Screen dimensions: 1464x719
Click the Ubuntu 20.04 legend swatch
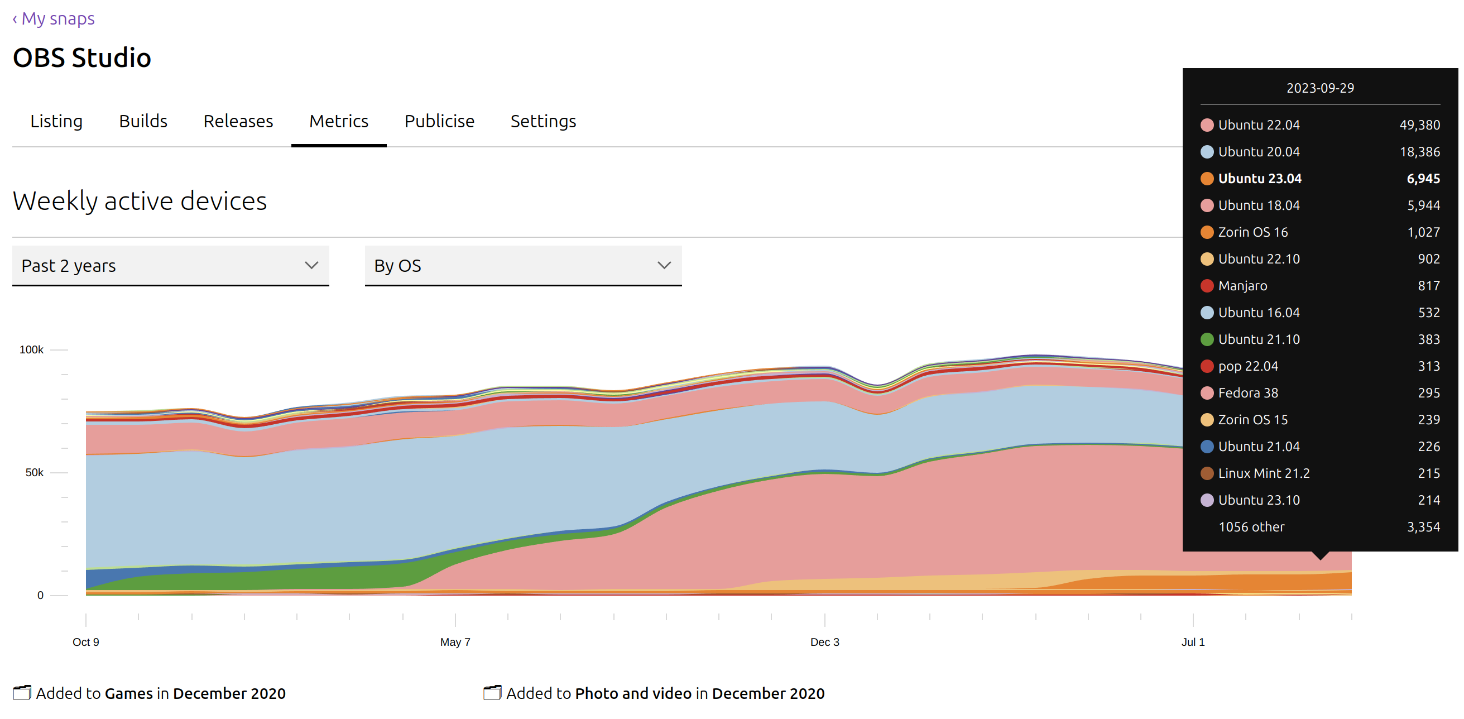[x=1207, y=152]
